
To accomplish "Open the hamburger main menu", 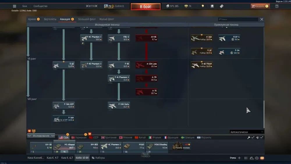I will click(x=15, y=6).
